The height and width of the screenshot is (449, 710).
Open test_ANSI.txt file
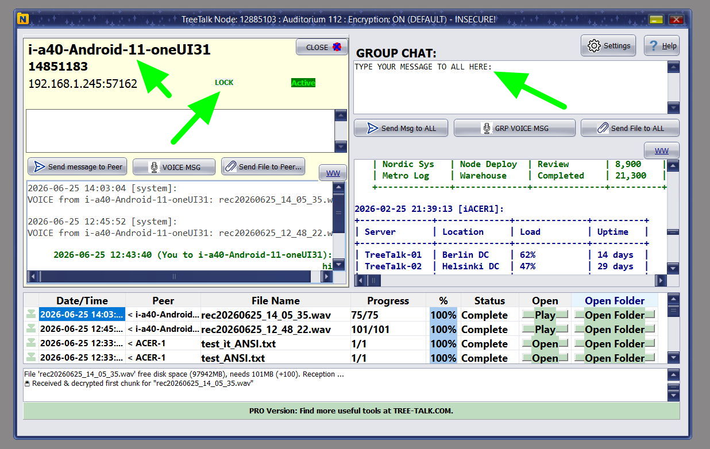point(545,358)
